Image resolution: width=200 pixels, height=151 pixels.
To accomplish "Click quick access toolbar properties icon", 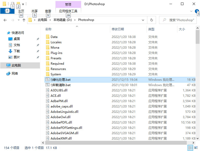I will (12, 4).
